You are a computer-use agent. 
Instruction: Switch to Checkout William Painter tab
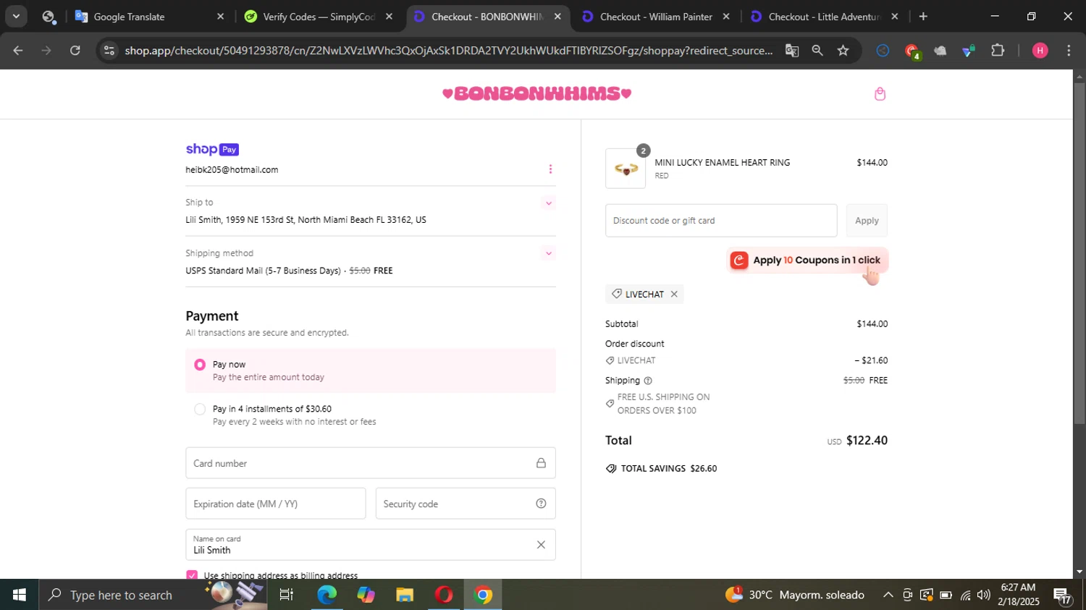[x=656, y=17]
